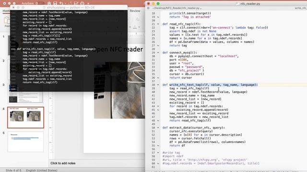Click the code 'return 'Tag is attached''
The width and height of the screenshot is (307, 172).
coord(190,17)
